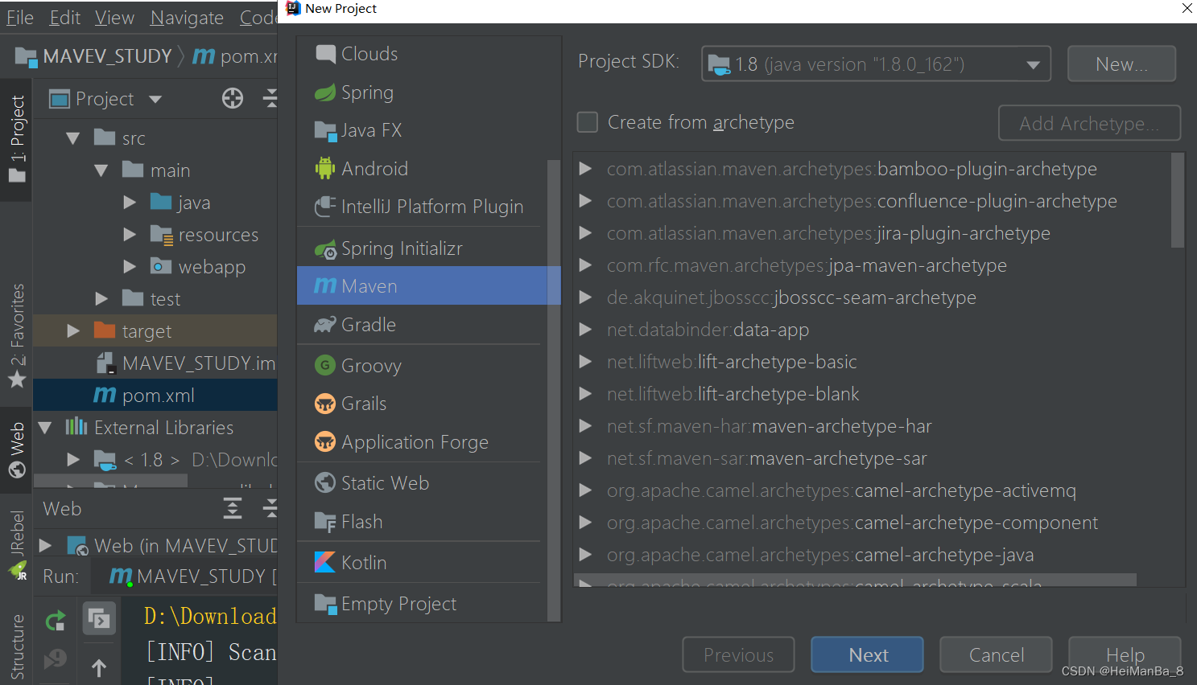Viewport: 1197px width, 685px height.
Task: Select MAVEV_STUDY.iml file in tree
Action: [185, 363]
